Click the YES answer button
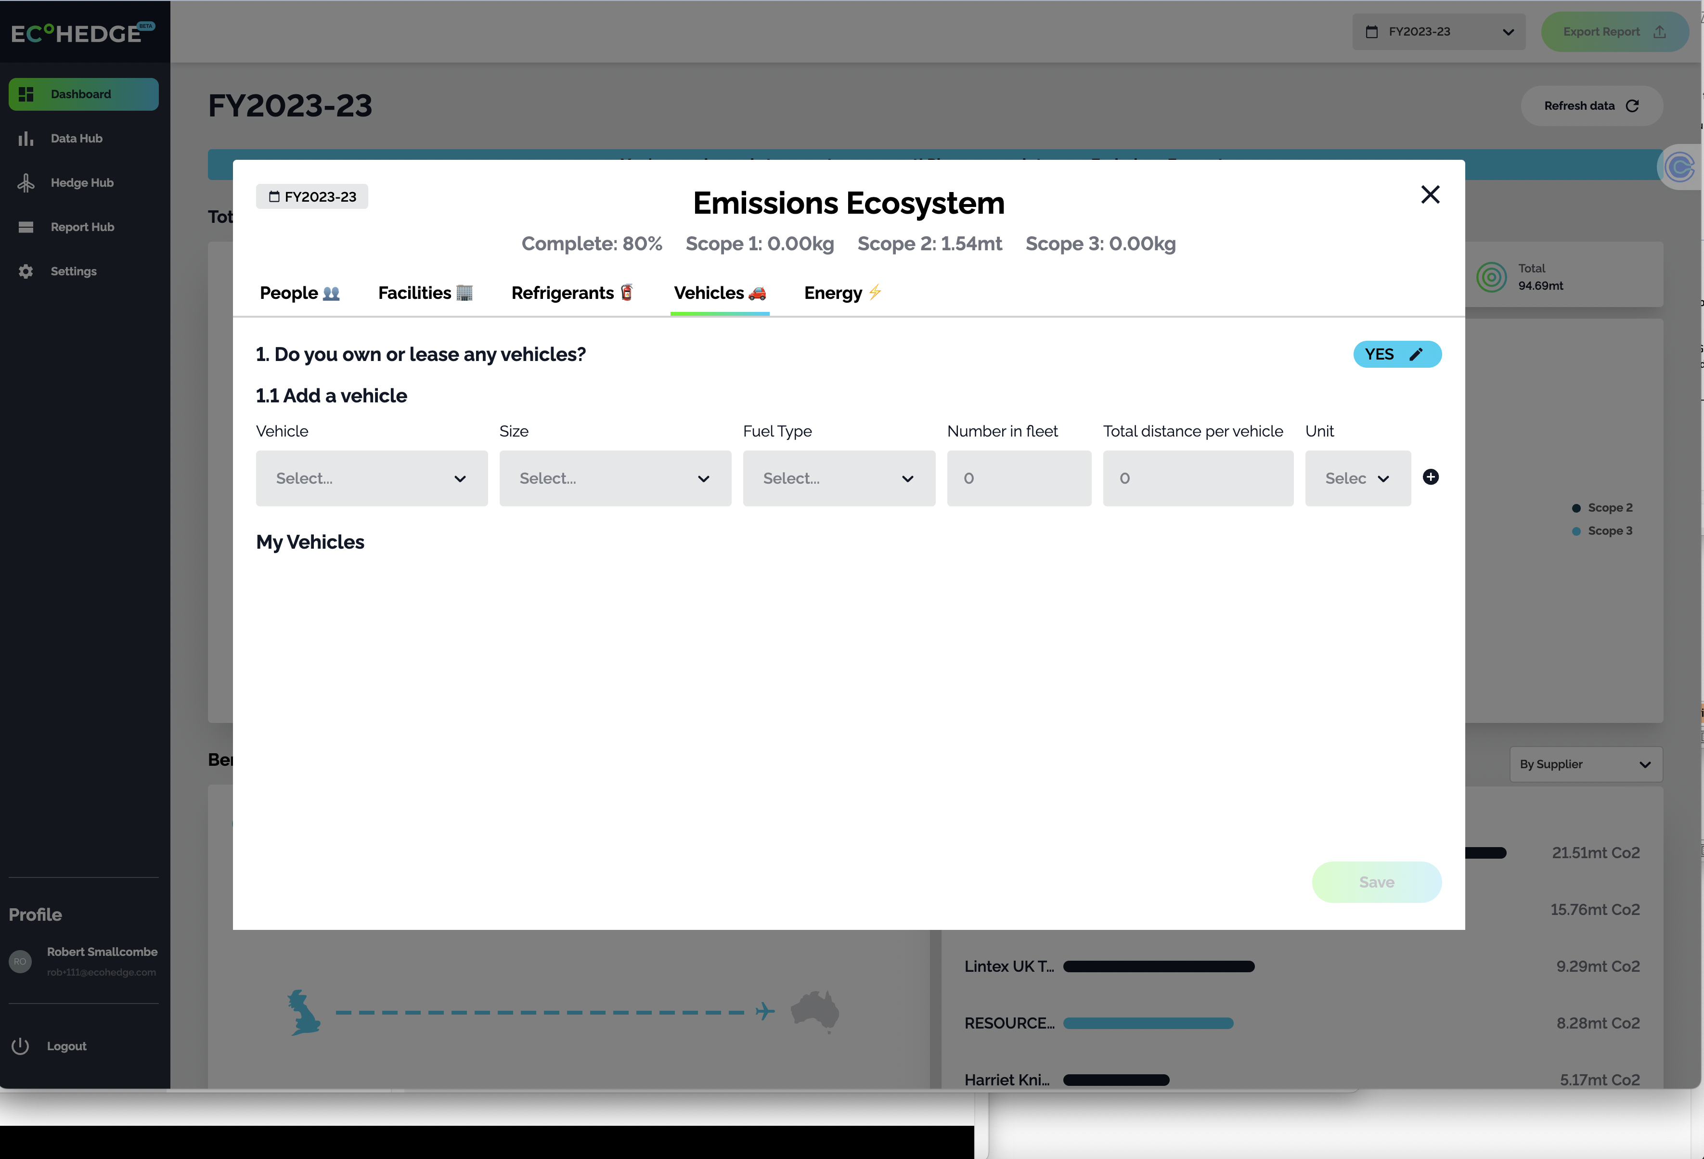 point(1397,354)
